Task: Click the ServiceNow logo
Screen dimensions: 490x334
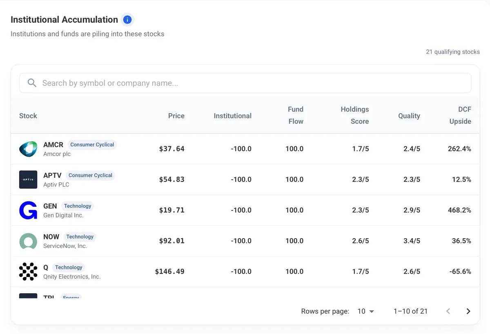Action: click(28, 241)
